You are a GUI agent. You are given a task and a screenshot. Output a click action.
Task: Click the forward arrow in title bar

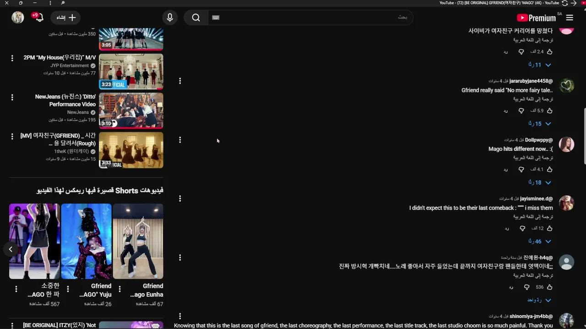tap(574, 3)
